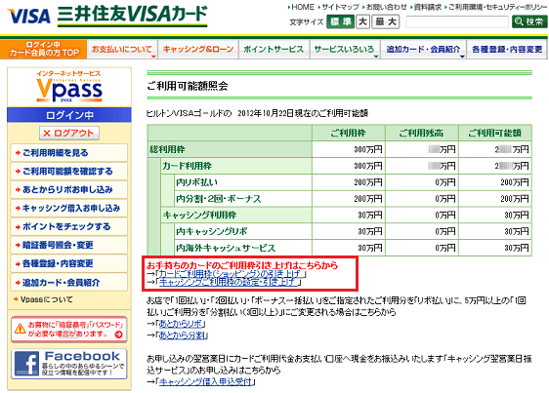Click the ログアウト button
549x393 pixels.
click(x=69, y=133)
